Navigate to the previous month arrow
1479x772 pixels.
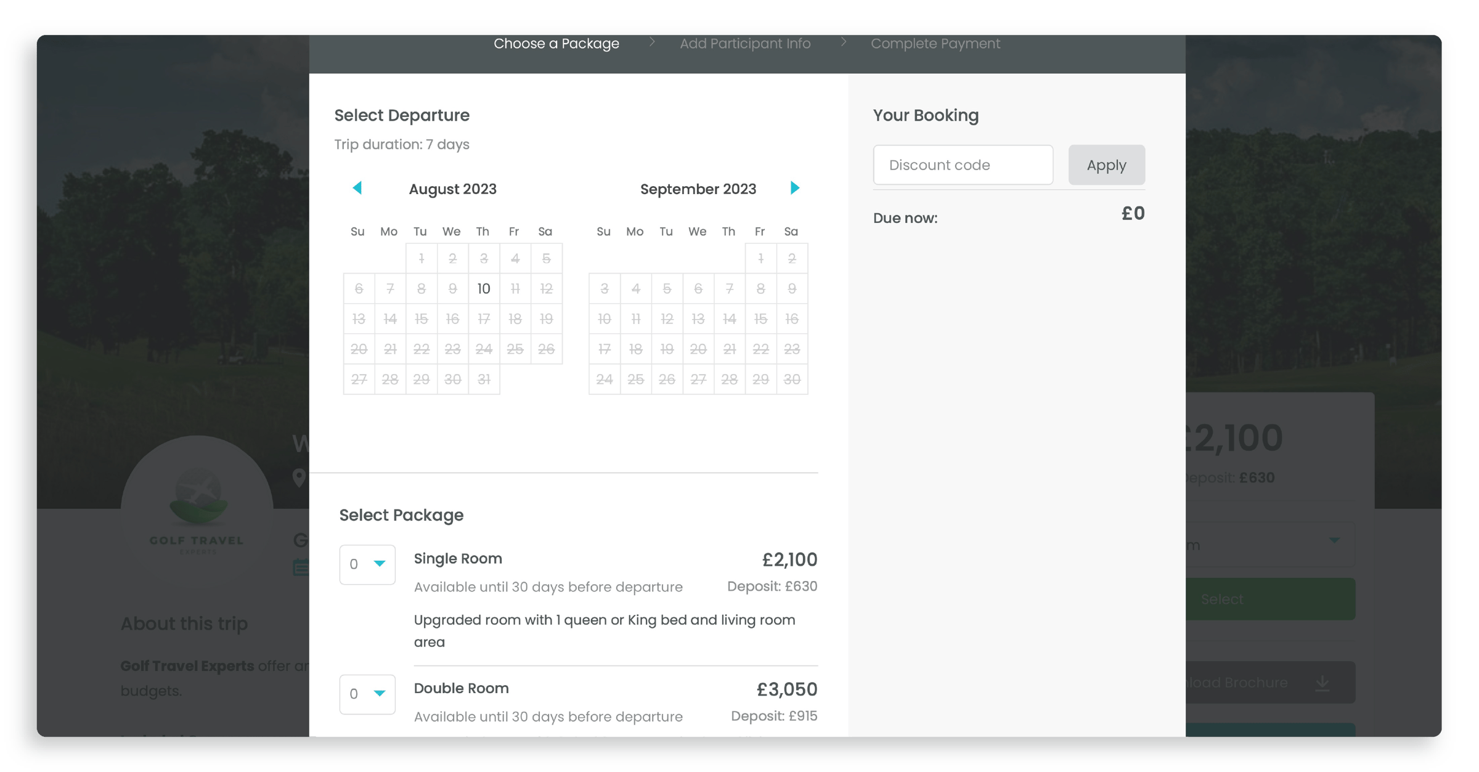[357, 189]
